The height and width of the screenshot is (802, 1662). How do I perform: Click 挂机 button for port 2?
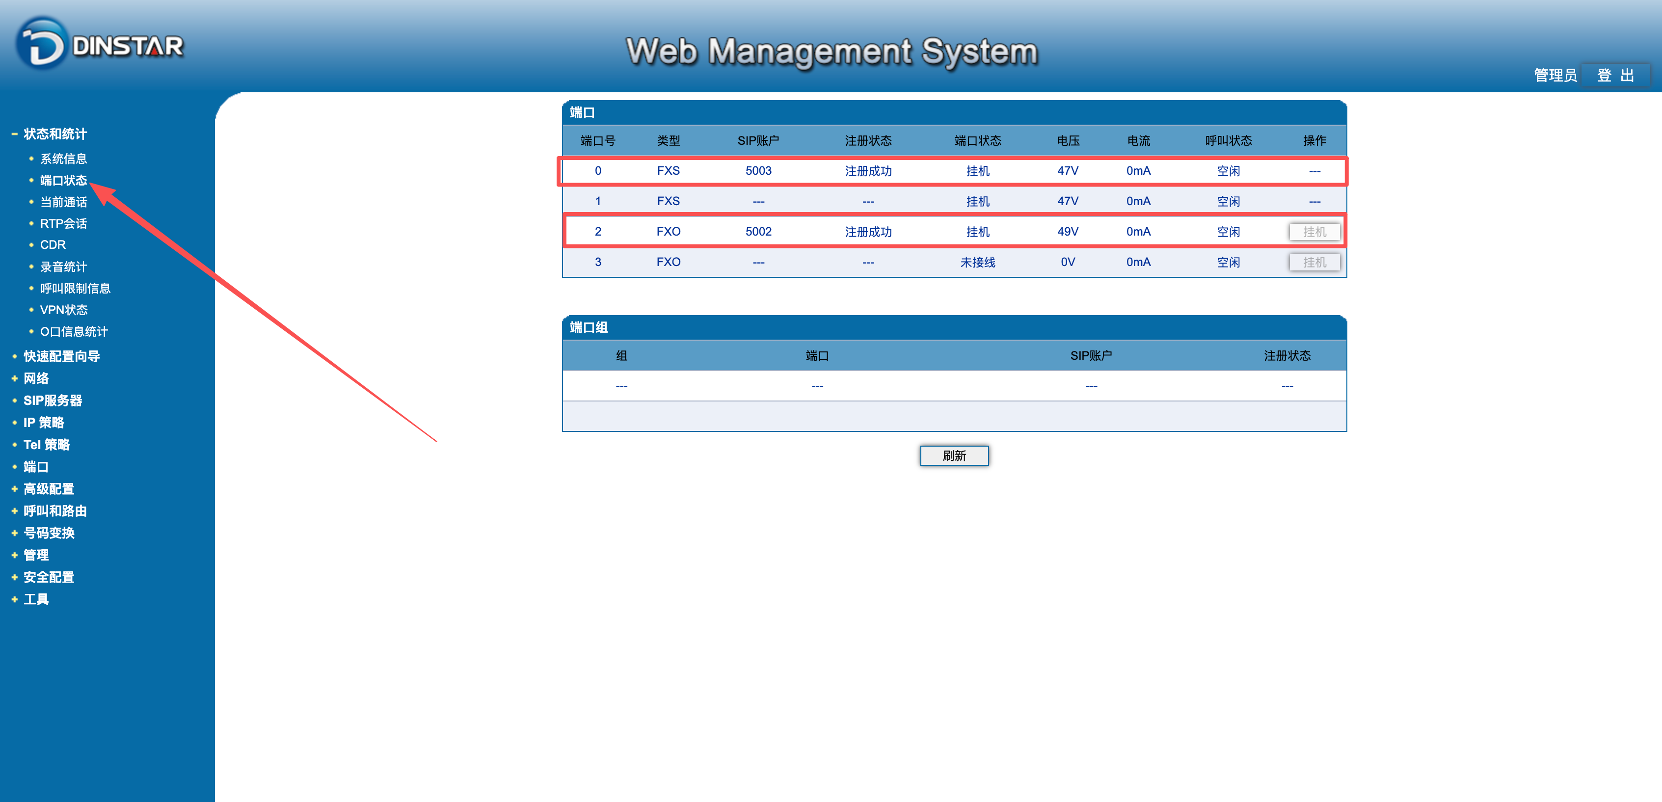click(x=1314, y=232)
